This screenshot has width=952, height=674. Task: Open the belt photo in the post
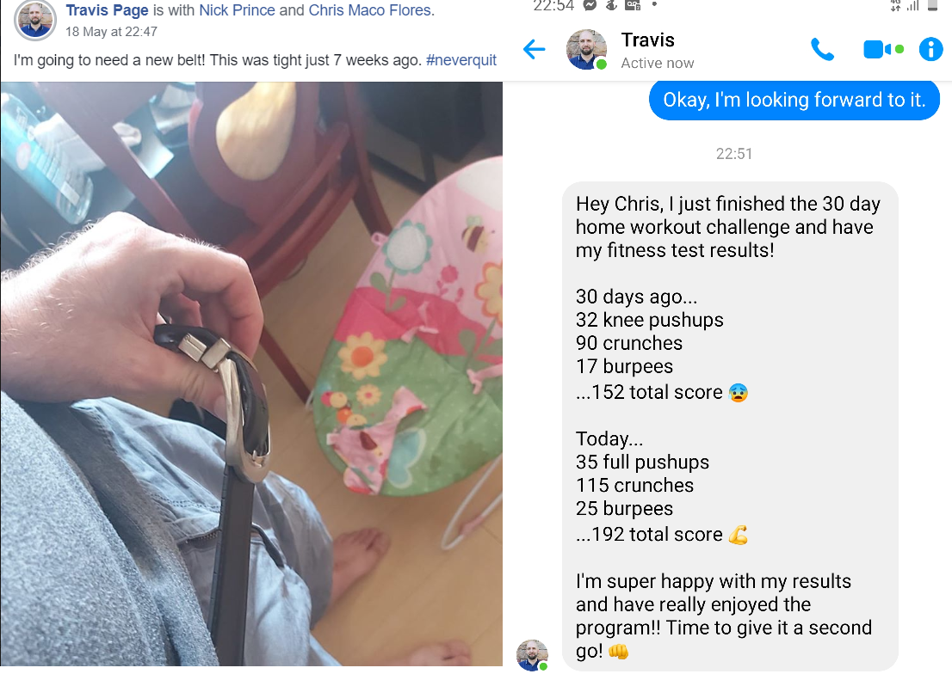pyautogui.click(x=251, y=374)
